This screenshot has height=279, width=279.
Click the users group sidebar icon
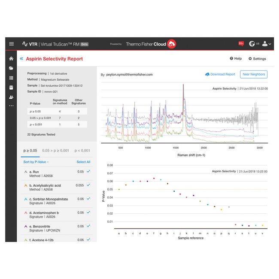[x=11, y=97]
